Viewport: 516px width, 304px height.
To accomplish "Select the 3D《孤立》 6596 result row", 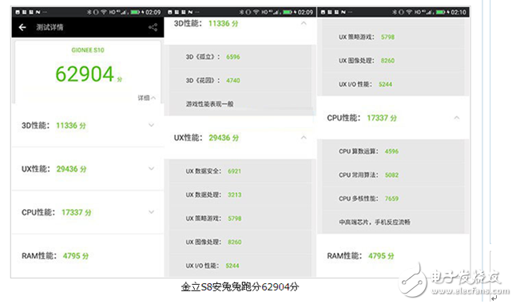I will pos(240,57).
